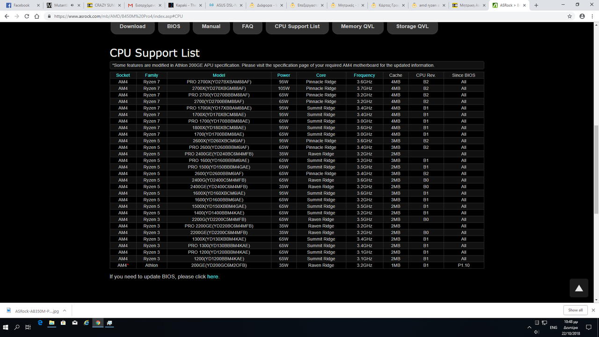Open the Chrome three-dot menu
The height and width of the screenshot is (337, 599).
coord(592,16)
